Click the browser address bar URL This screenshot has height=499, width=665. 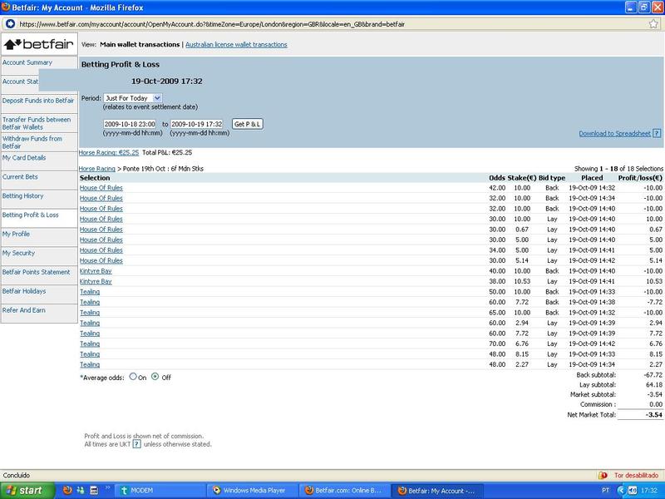[212, 24]
